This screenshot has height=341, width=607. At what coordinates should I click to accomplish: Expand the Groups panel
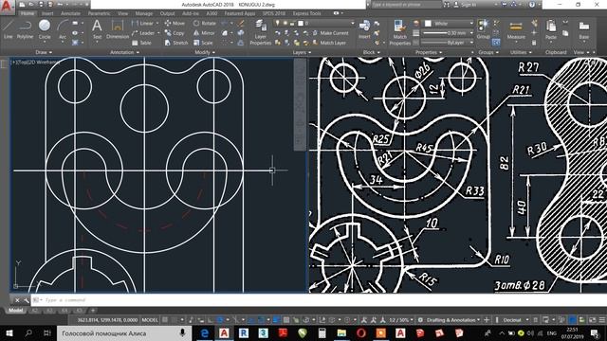pyautogui.click(x=488, y=52)
